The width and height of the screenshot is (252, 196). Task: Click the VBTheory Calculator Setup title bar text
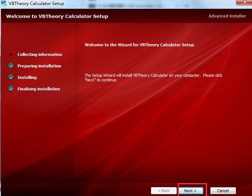[x=36, y=3]
